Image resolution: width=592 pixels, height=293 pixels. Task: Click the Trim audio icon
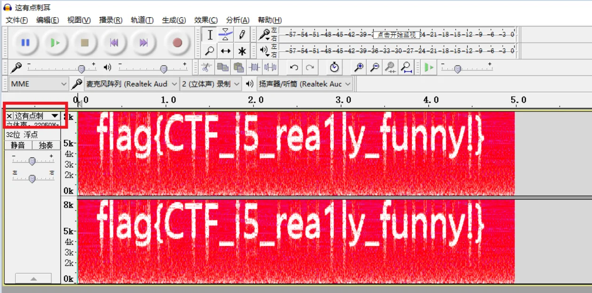[x=254, y=68]
